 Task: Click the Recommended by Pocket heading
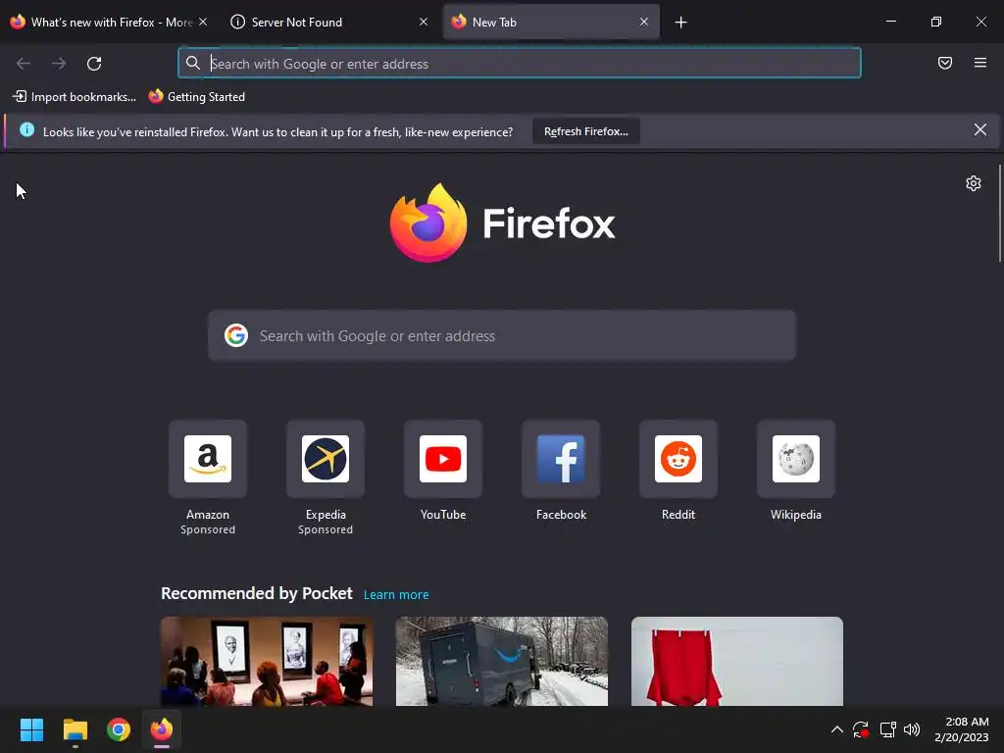257,593
